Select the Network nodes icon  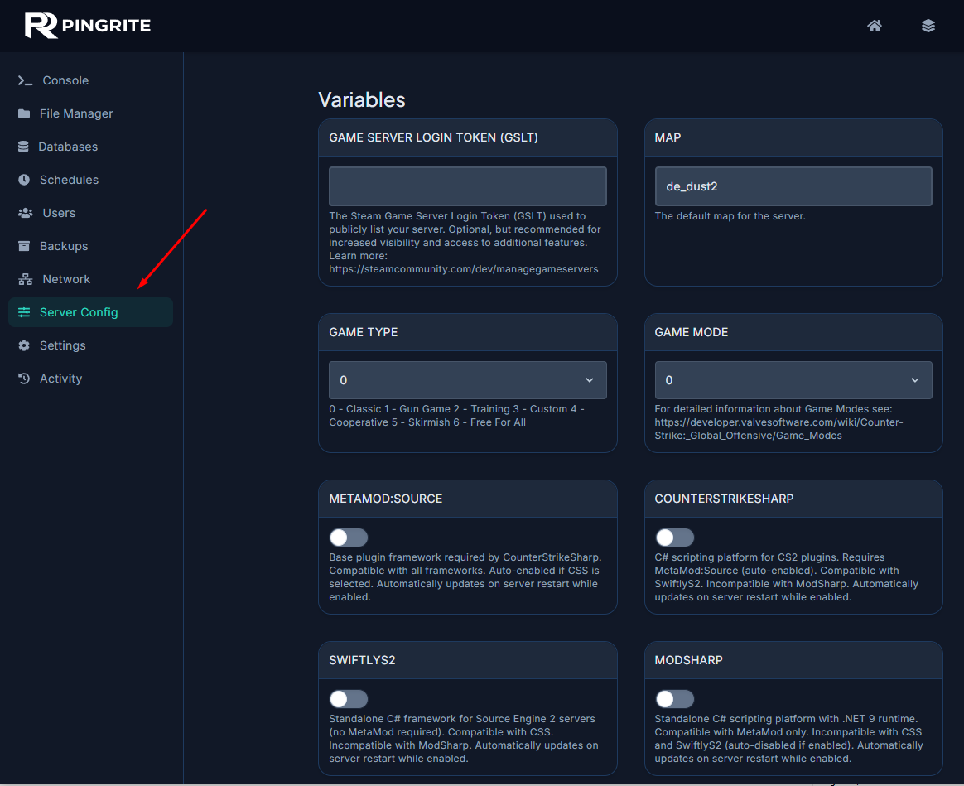tap(22, 279)
